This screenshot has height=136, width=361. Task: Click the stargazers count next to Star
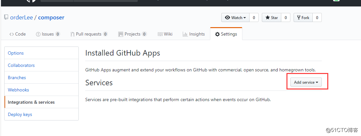pos(286,17)
